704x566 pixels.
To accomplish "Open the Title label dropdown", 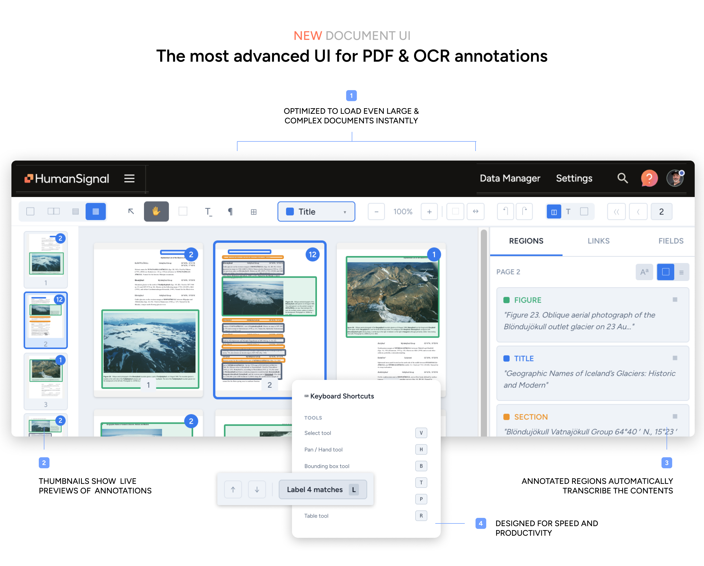I will click(316, 212).
